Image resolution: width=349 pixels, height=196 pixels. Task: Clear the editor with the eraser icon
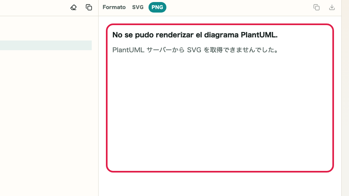tap(73, 7)
